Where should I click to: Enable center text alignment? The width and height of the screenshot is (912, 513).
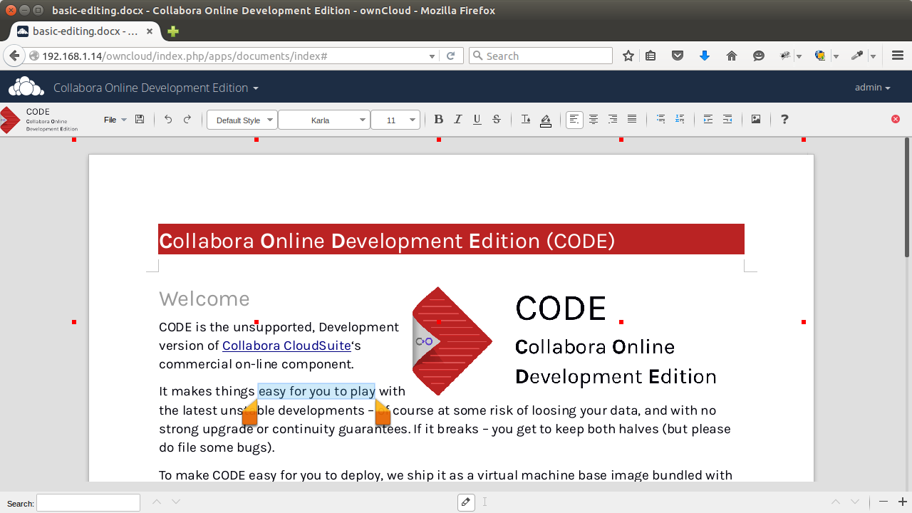pos(594,119)
